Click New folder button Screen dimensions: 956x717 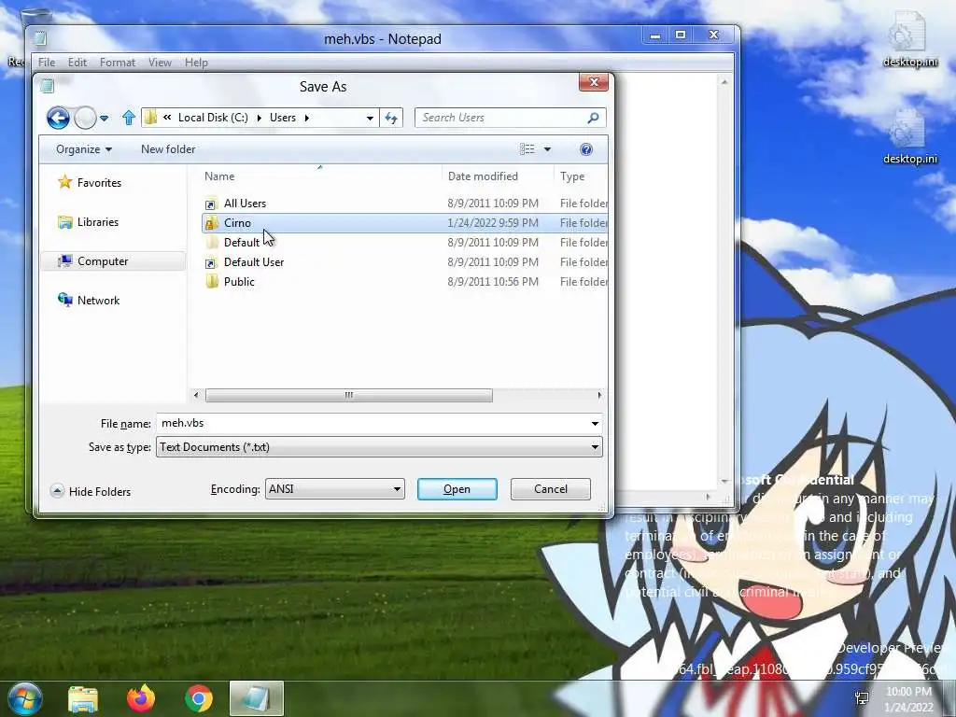click(x=168, y=149)
